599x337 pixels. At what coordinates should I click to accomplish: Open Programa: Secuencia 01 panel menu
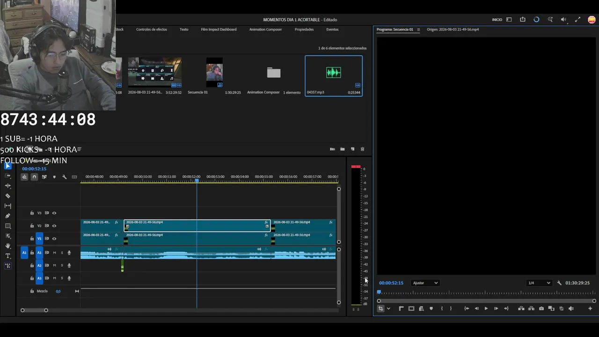[x=418, y=29]
